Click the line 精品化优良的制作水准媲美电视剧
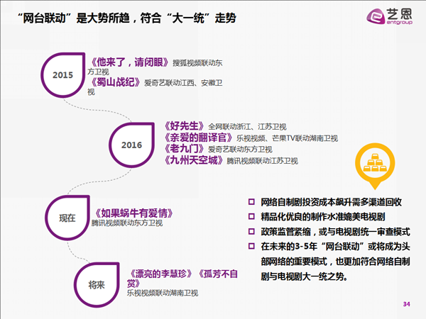The width and height of the screenshot is (426, 319). (x=323, y=217)
